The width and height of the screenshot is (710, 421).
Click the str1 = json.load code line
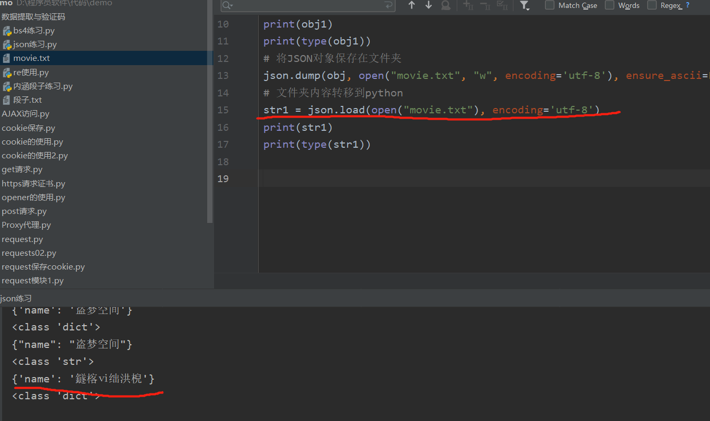coord(431,110)
